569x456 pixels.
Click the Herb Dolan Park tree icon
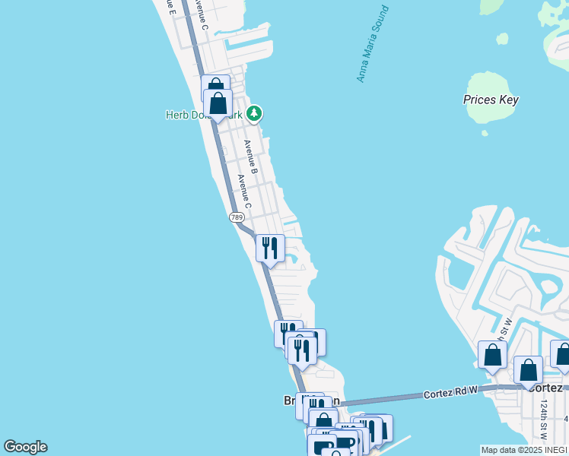point(254,113)
